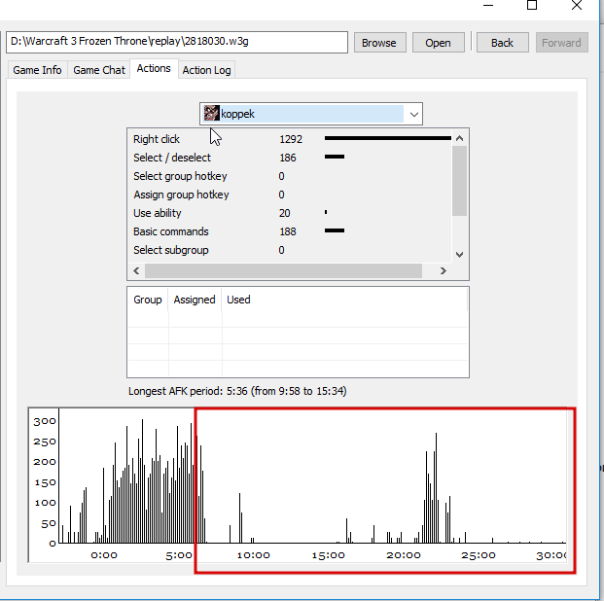The width and height of the screenshot is (604, 601).
Task: Minimize the replay parser window
Action: pos(488,6)
